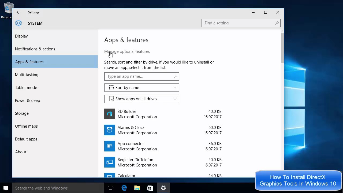The height and width of the screenshot is (193, 343).
Task: Minimize the Settings window
Action: [x=253, y=12]
